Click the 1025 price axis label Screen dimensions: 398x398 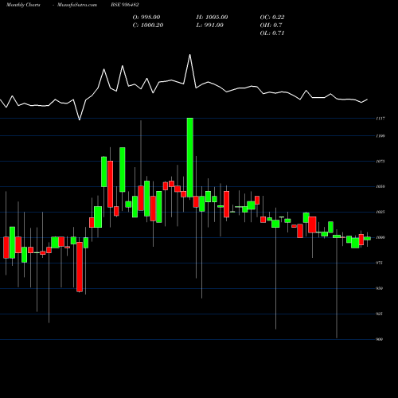[380, 213]
